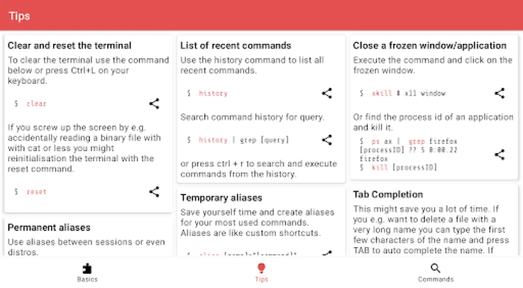The width and height of the screenshot is (523, 288).
Task: Share the ps ax grep firefox snippet
Action: (499, 154)
